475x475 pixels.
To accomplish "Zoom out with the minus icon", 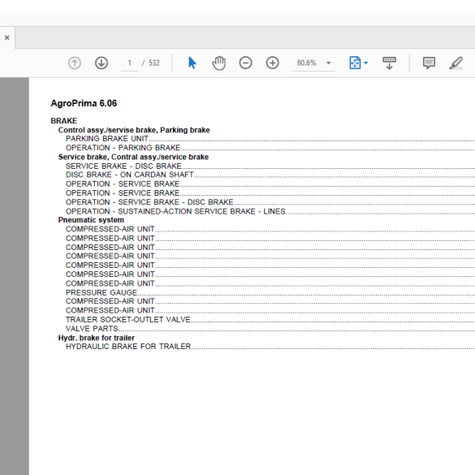I will coord(245,63).
